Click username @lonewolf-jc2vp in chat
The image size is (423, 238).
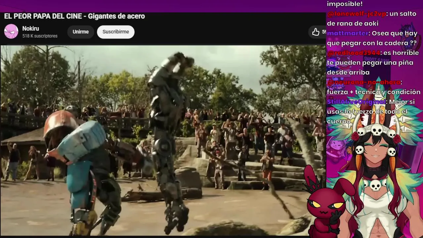(x=357, y=14)
